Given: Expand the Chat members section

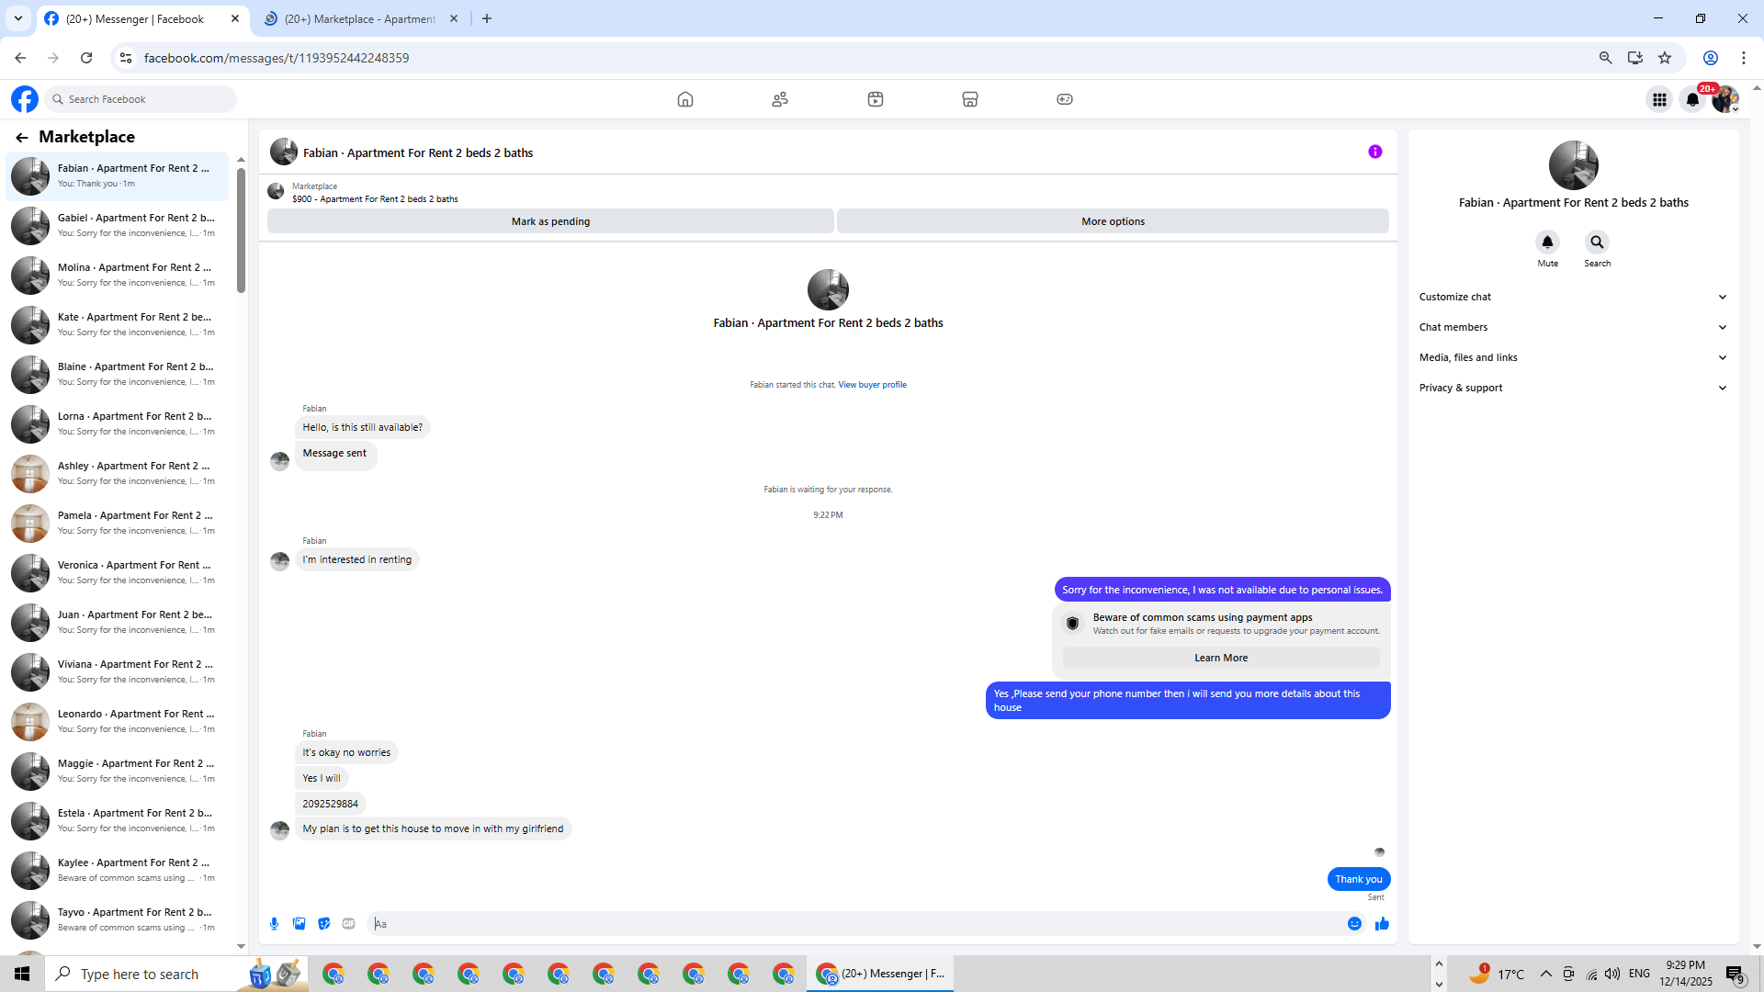Looking at the screenshot, I should [1573, 327].
